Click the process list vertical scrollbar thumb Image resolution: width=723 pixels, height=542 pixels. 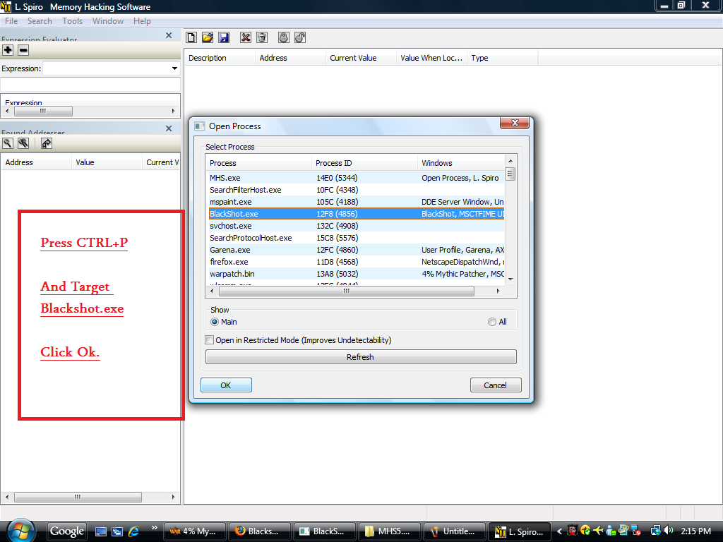(x=510, y=174)
